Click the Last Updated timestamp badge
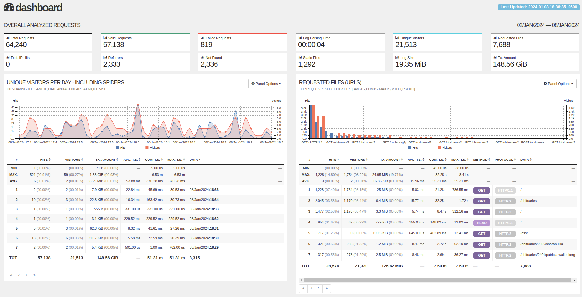The width and height of the screenshot is (582, 297). 539,7
